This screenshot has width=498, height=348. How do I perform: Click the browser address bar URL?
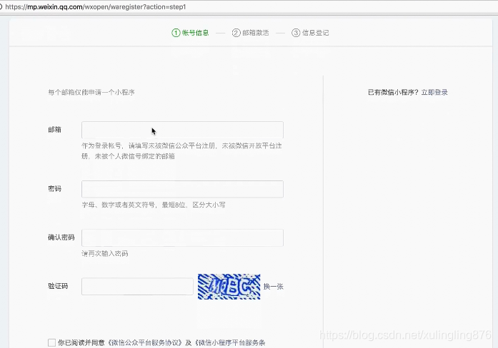[x=95, y=6]
